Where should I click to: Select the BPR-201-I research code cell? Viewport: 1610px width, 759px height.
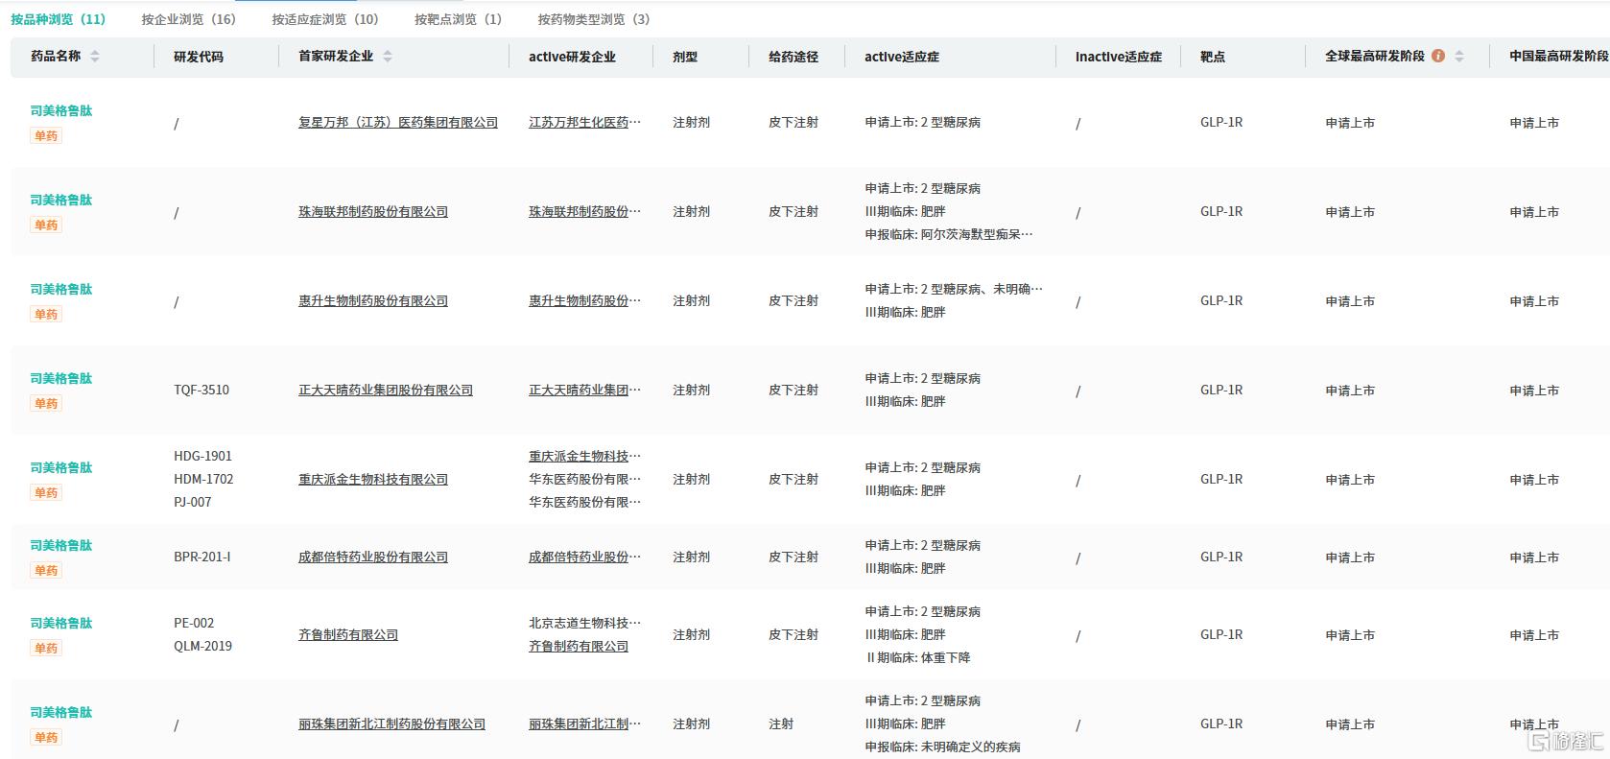pos(202,557)
